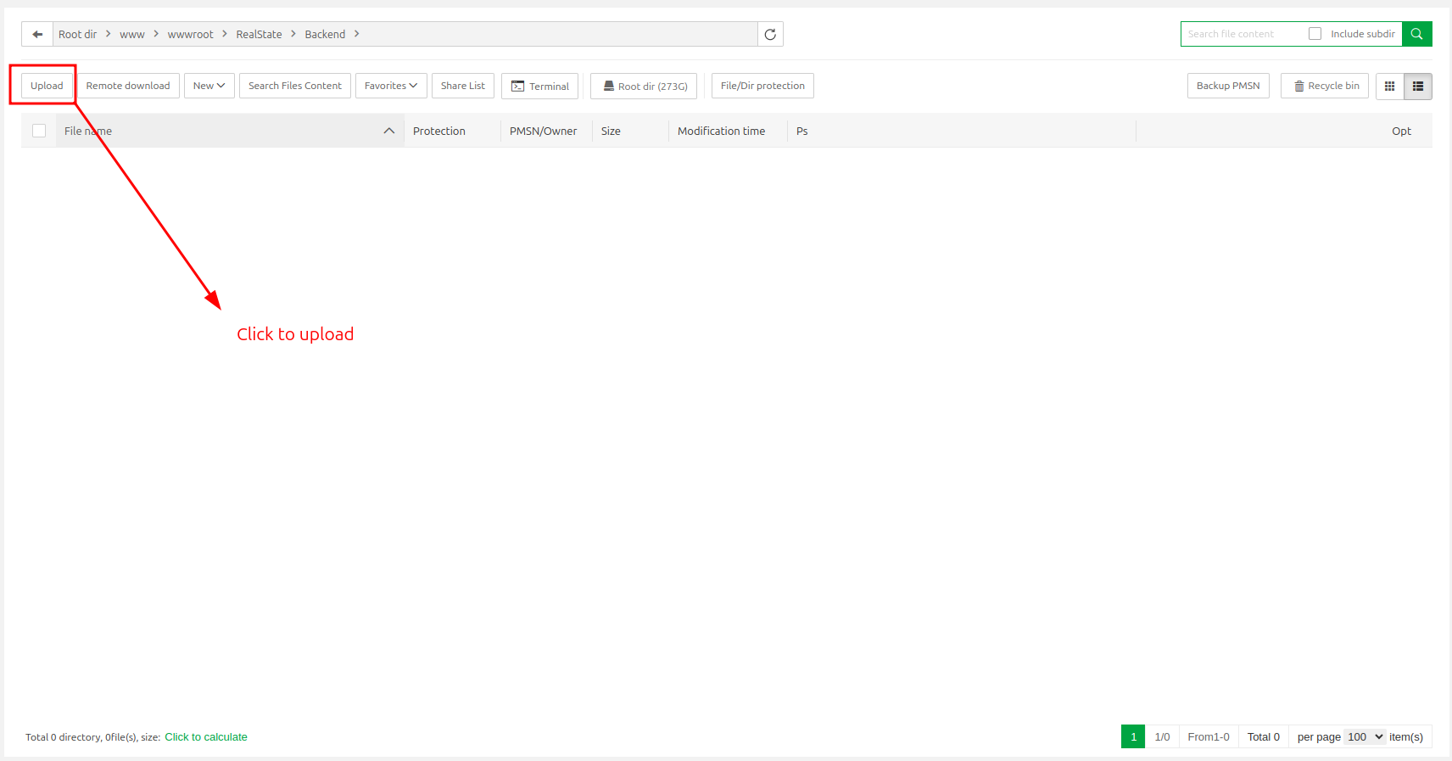
Task: Open the Terminal
Action: pyautogui.click(x=540, y=86)
